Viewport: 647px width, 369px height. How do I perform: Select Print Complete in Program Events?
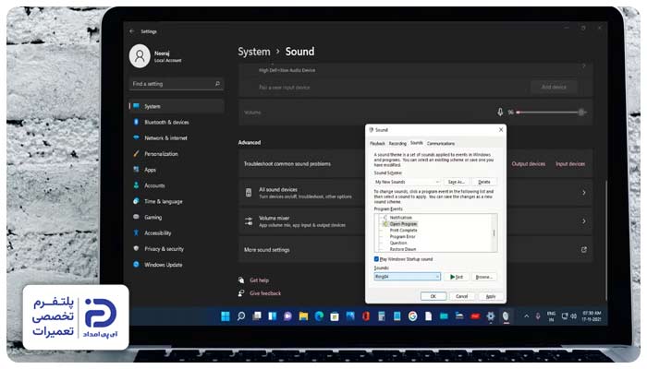(403, 231)
